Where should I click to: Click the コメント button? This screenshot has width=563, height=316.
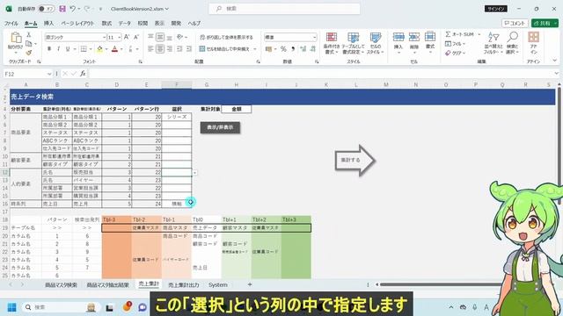(x=515, y=23)
